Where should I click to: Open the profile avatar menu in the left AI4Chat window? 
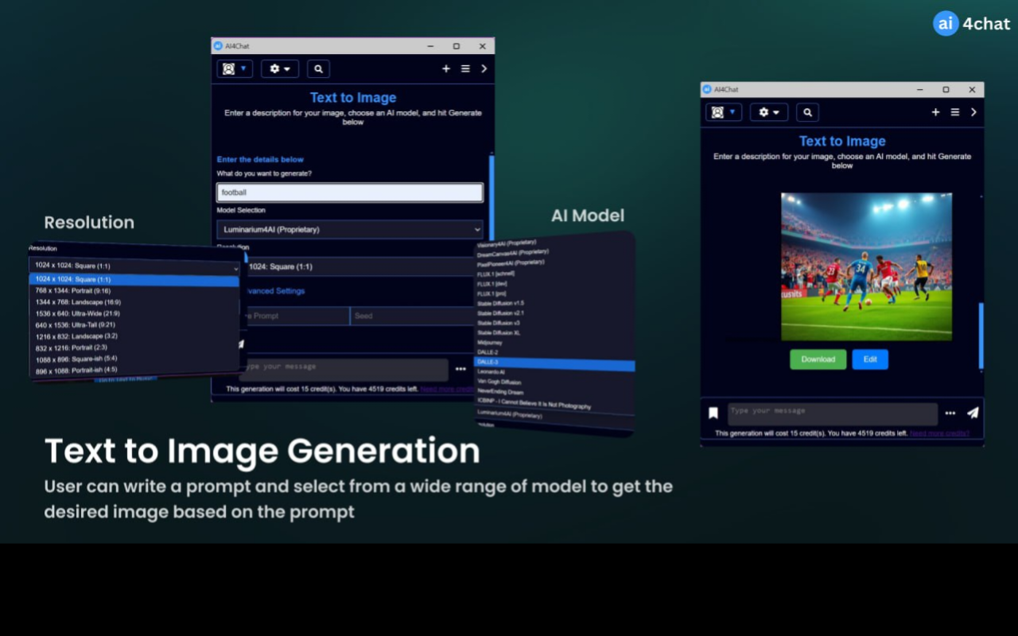pyautogui.click(x=235, y=69)
